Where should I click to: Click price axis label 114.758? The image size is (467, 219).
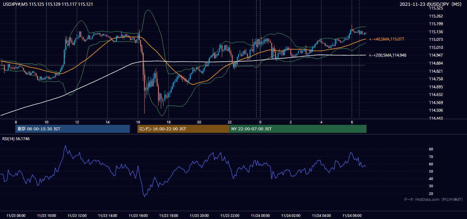tap(436, 79)
